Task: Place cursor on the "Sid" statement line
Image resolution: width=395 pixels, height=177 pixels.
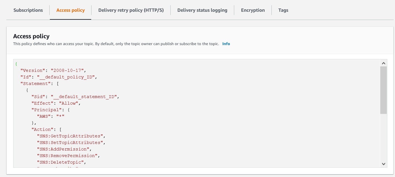Action: (x=75, y=97)
